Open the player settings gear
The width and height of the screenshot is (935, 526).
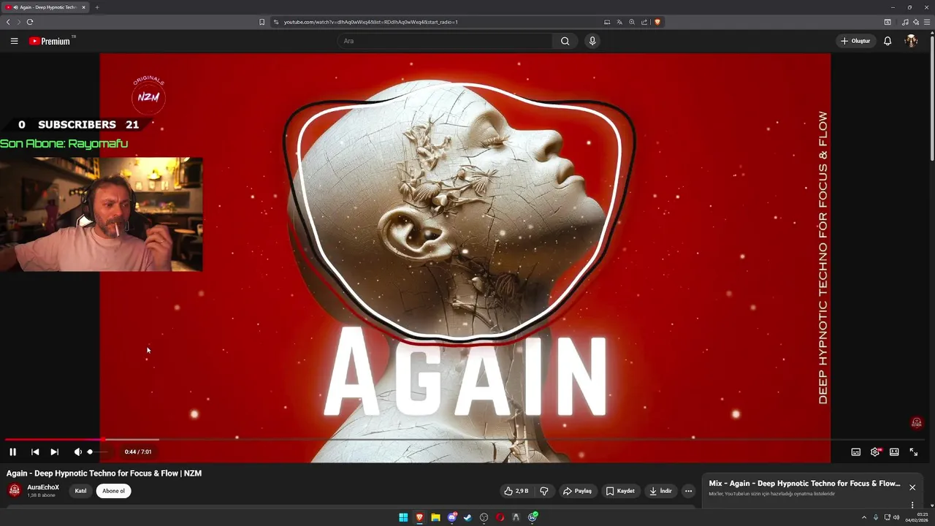click(x=875, y=452)
